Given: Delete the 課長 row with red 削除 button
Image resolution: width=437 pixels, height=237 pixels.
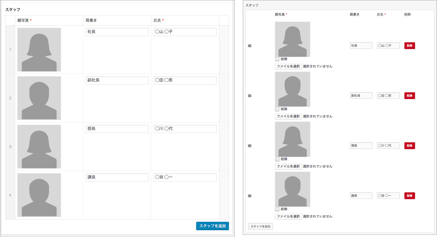Looking at the screenshot, I should [410, 196].
